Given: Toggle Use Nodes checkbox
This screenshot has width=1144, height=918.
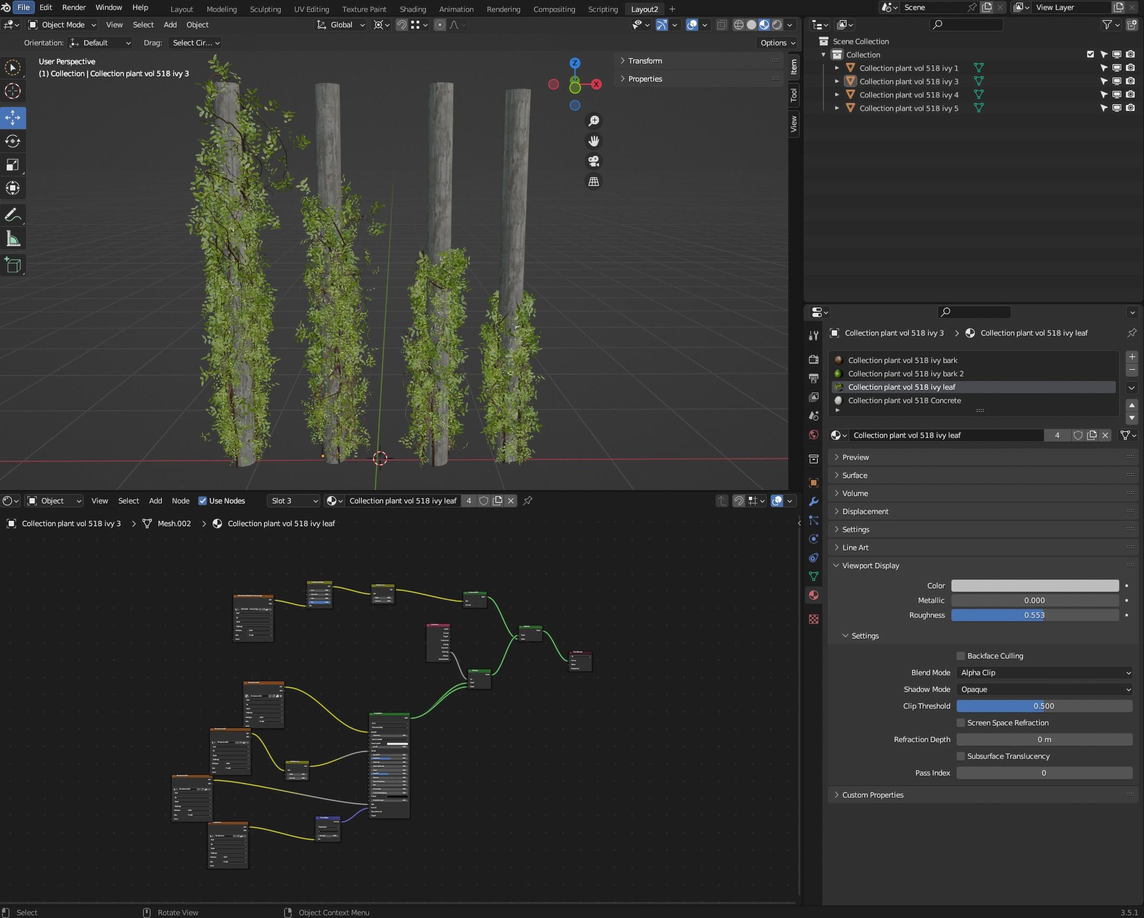Looking at the screenshot, I should click(x=203, y=501).
